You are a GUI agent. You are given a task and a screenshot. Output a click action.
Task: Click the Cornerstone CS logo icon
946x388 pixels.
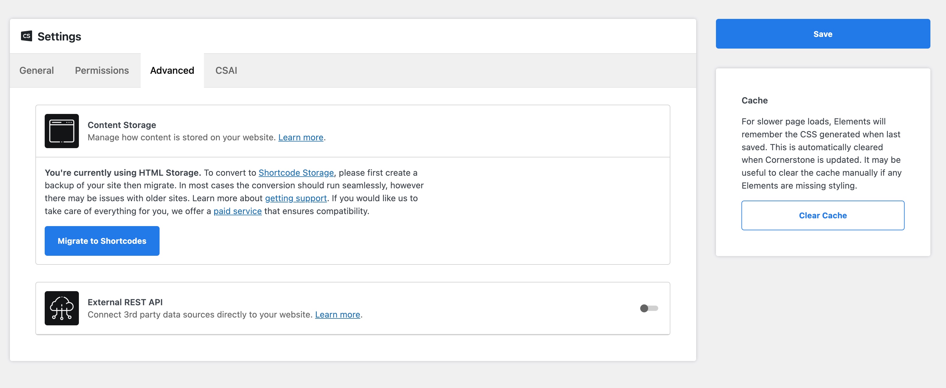pyautogui.click(x=26, y=36)
